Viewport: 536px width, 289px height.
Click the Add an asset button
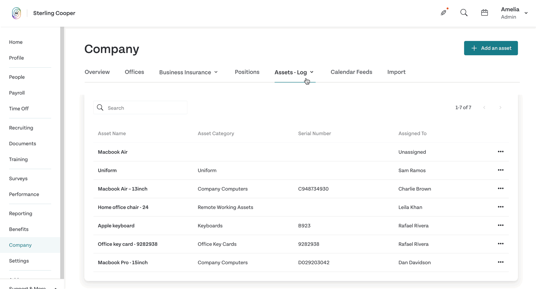tap(491, 48)
